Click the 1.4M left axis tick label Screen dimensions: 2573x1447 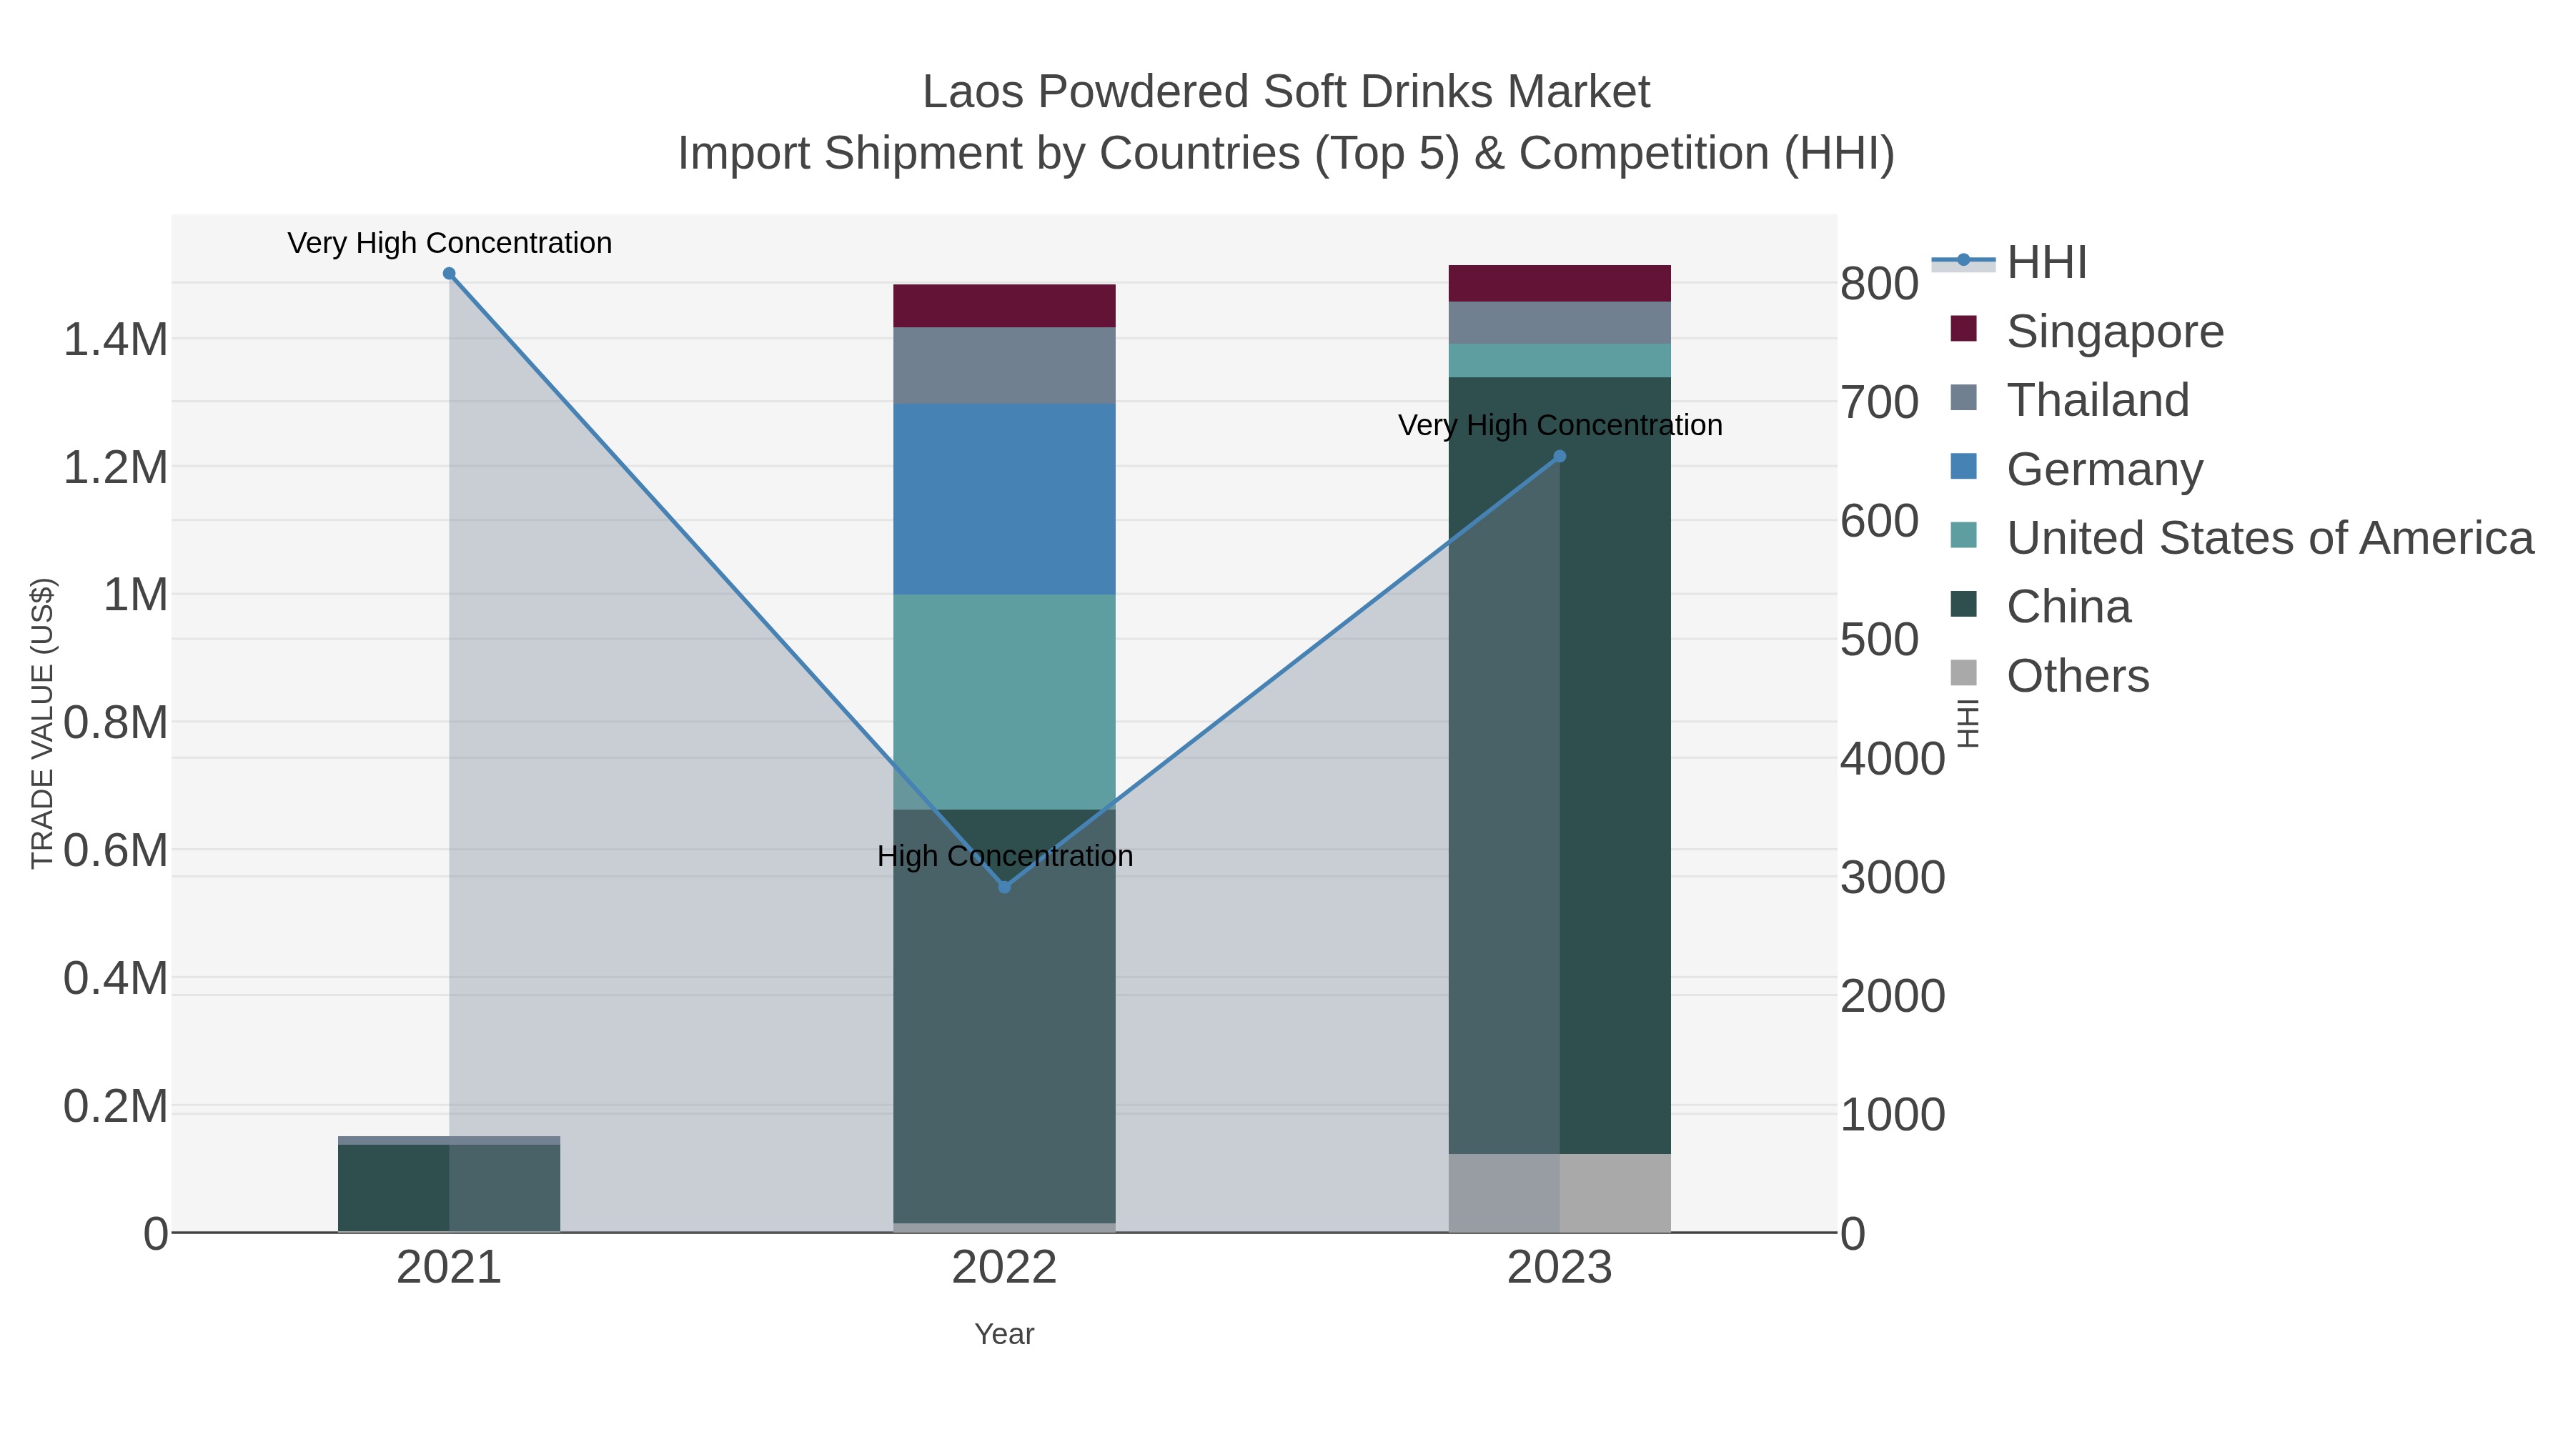coord(116,339)
